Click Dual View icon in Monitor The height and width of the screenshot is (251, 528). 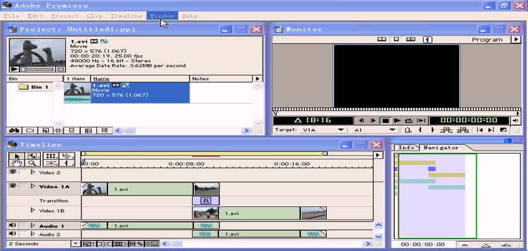click(x=382, y=40)
